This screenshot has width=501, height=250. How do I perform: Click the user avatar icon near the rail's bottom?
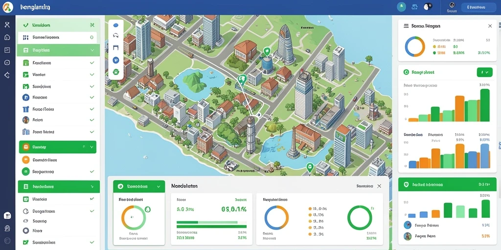click(x=7, y=229)
